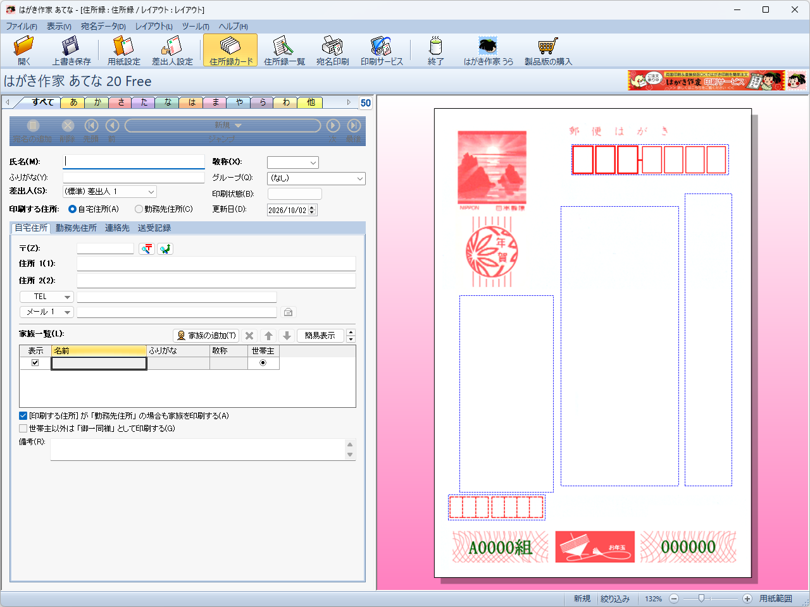Viewport: 810px width, 607px height.
Task: Open the 宛名データ(D) menu
Action: click(103, 27)
